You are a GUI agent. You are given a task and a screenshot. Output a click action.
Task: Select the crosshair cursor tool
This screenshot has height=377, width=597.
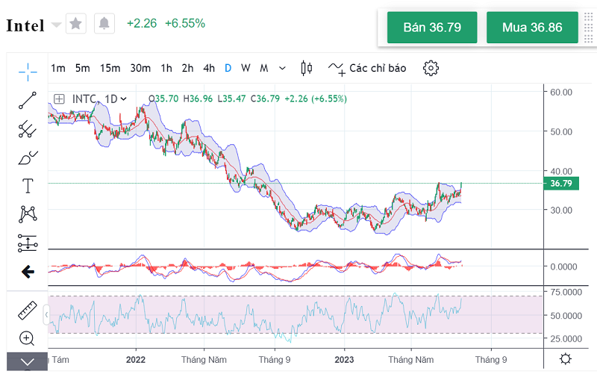[x=28, y=72]
